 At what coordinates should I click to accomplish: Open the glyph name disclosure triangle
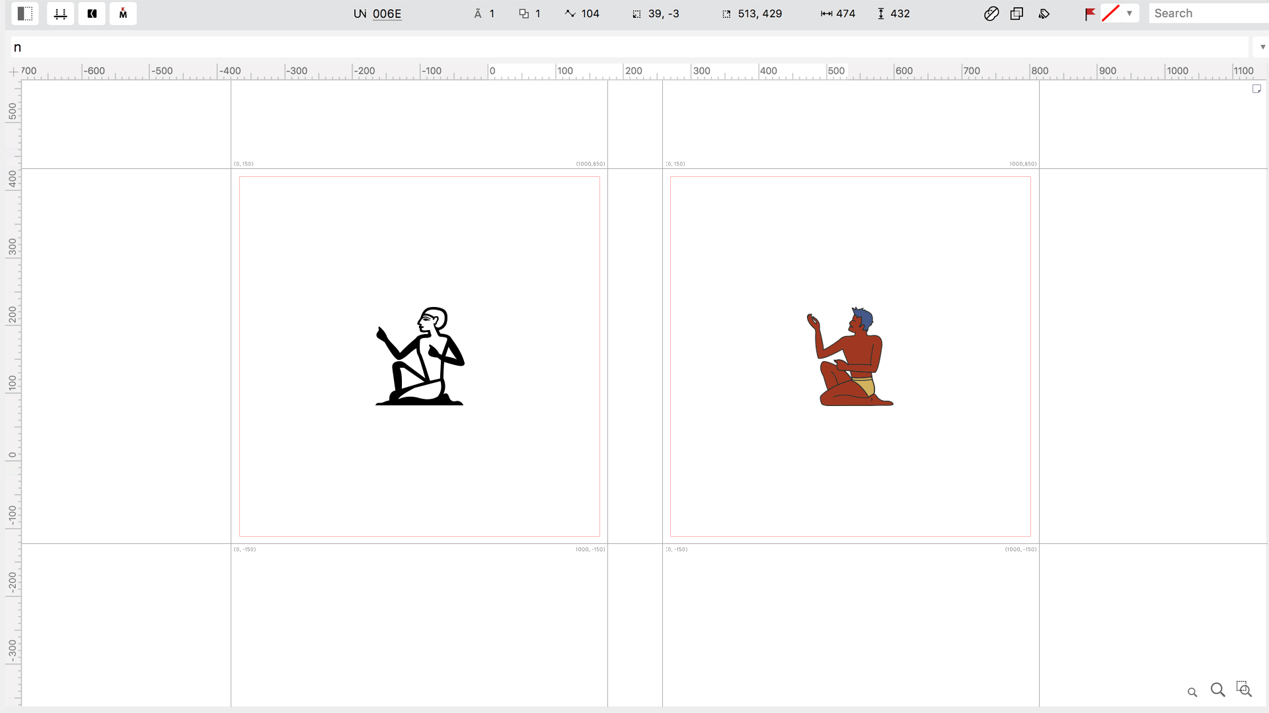pos(1263,46)
